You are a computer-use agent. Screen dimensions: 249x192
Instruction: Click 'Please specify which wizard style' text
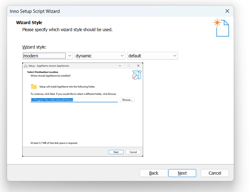(x=67, y=30)
